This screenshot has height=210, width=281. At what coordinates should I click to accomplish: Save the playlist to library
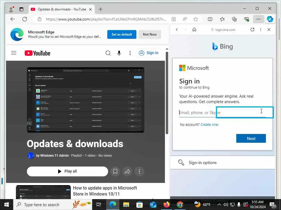click(x=115, y=171)
